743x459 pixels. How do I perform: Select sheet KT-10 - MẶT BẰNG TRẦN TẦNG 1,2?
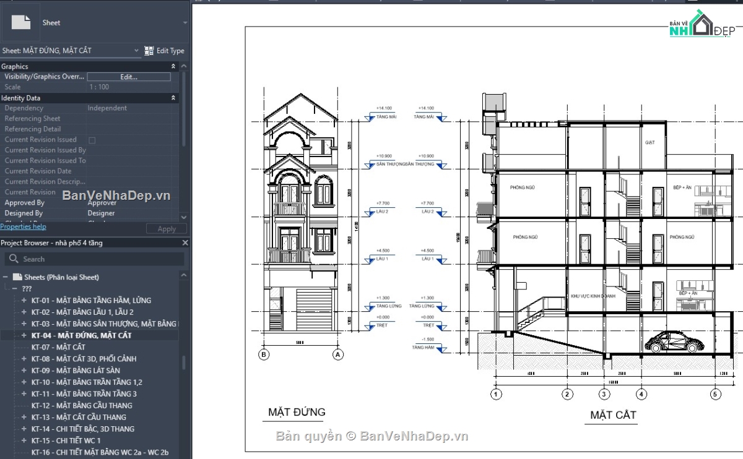click(x=87, y=382)
